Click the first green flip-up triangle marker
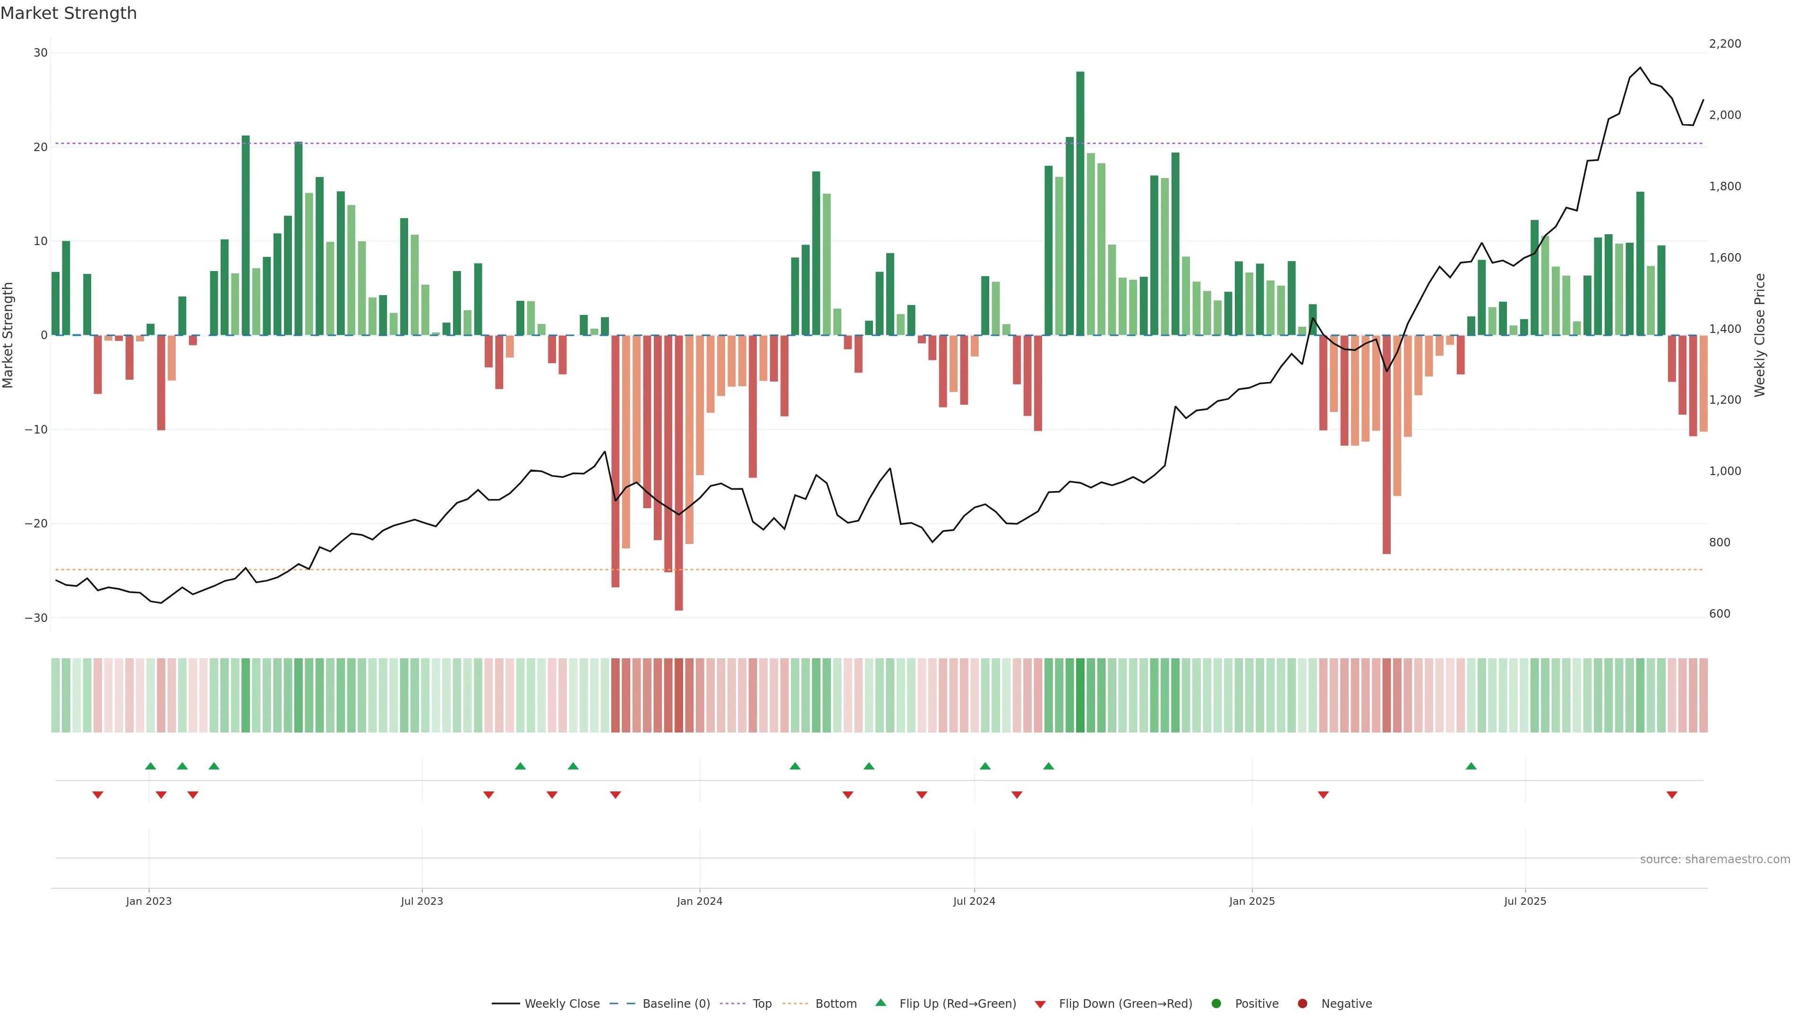This screenshot has height=1020, width=1814. pos(151,766)
